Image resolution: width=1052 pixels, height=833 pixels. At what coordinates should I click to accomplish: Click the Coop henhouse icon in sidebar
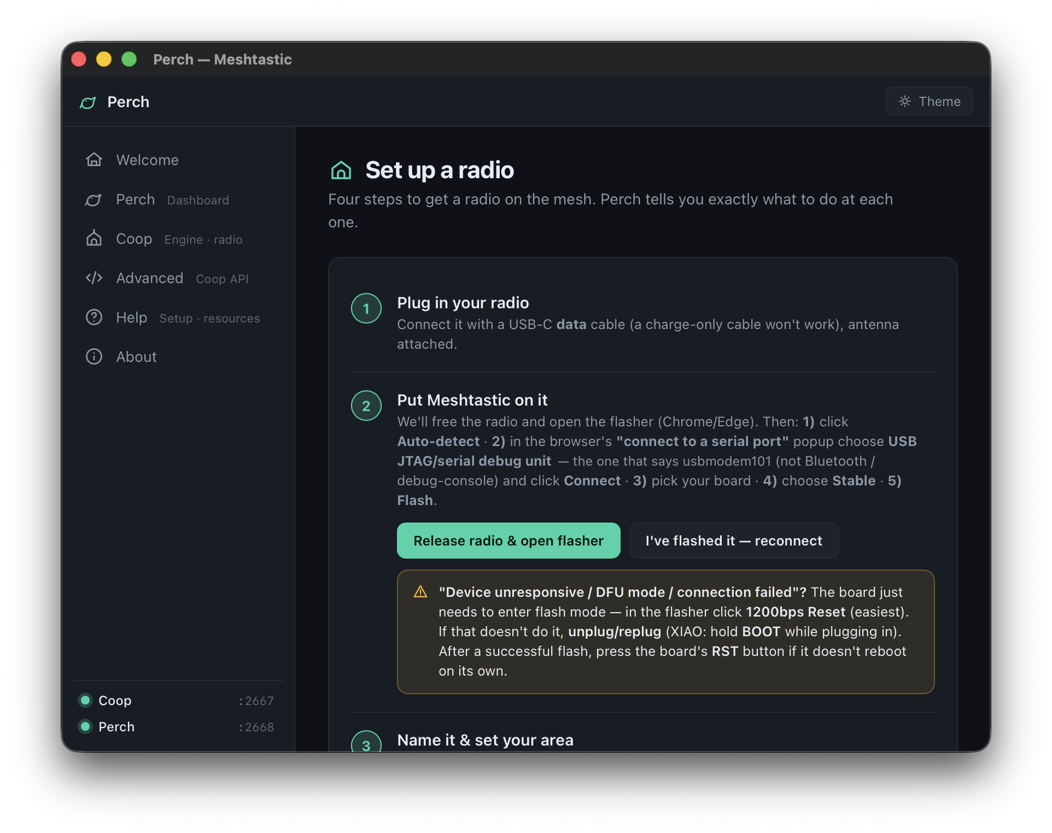[x=94, y=238]
